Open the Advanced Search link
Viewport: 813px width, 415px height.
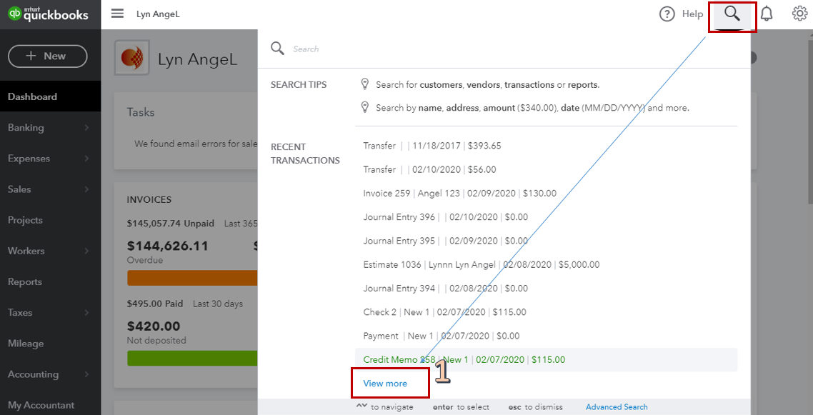(x=617, y=407)
